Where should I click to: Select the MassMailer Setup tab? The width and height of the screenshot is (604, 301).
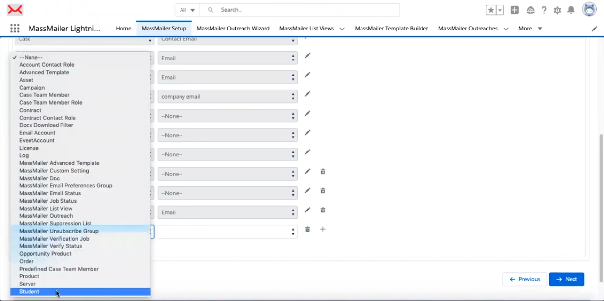pos(164,29)
